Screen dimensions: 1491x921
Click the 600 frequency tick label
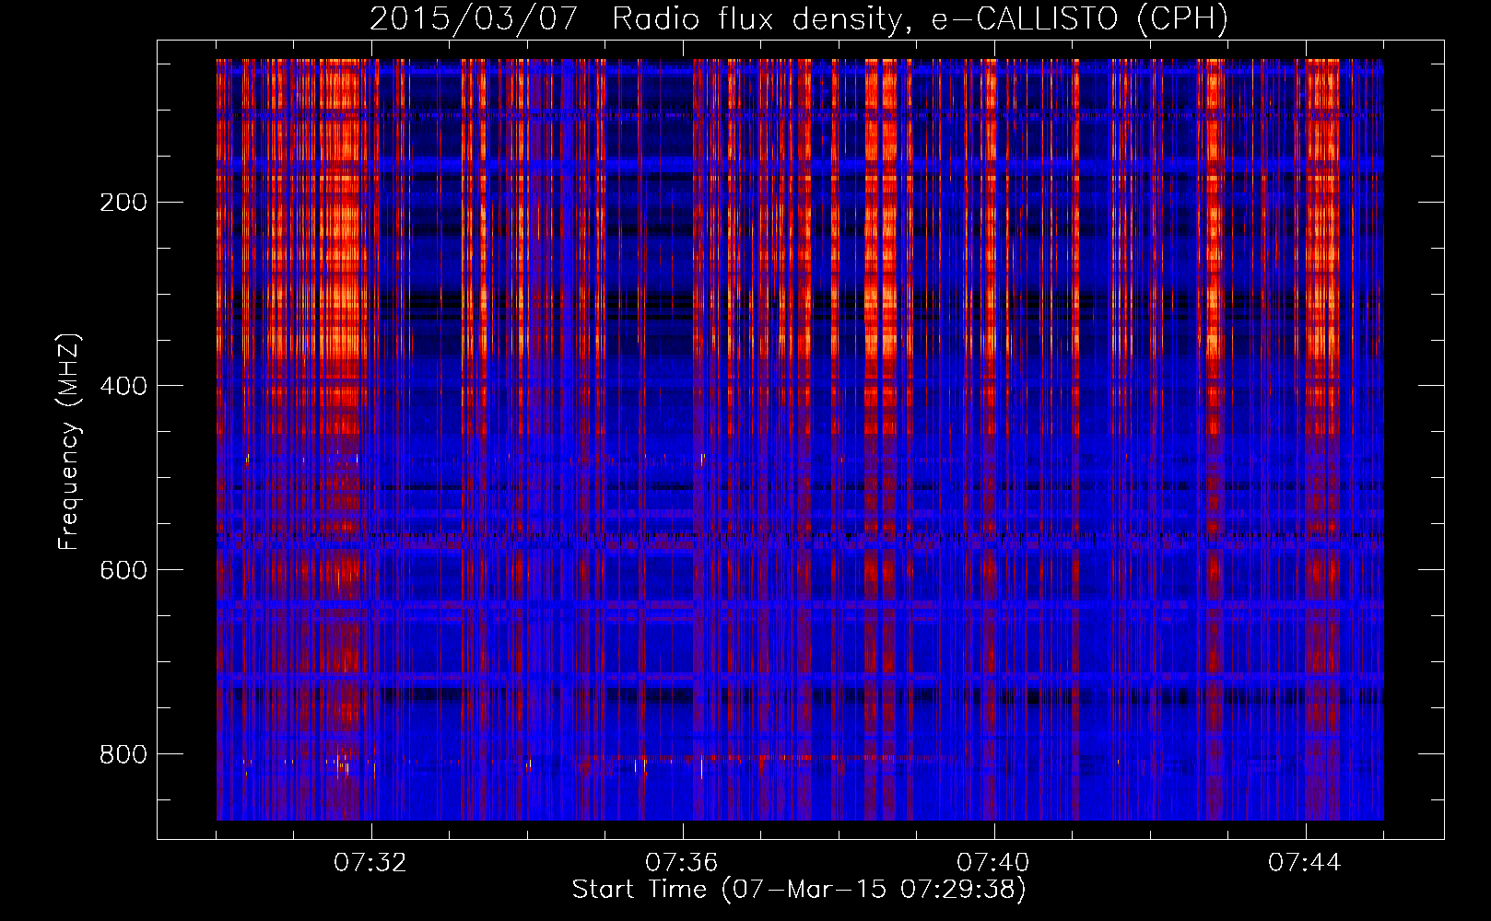pyautogui.click(x=123, y=570)
